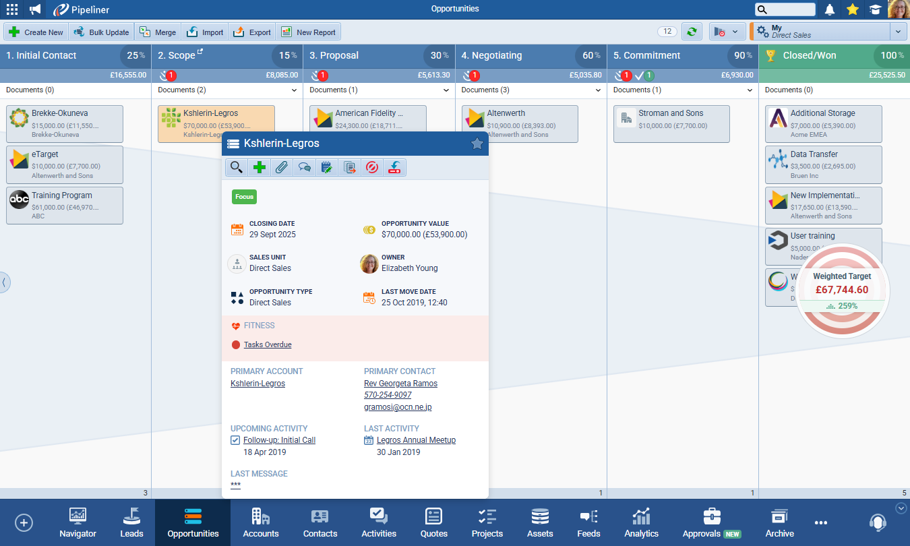
Task: Click the plus add button in bottom bar
Action: tap(24, 522)
